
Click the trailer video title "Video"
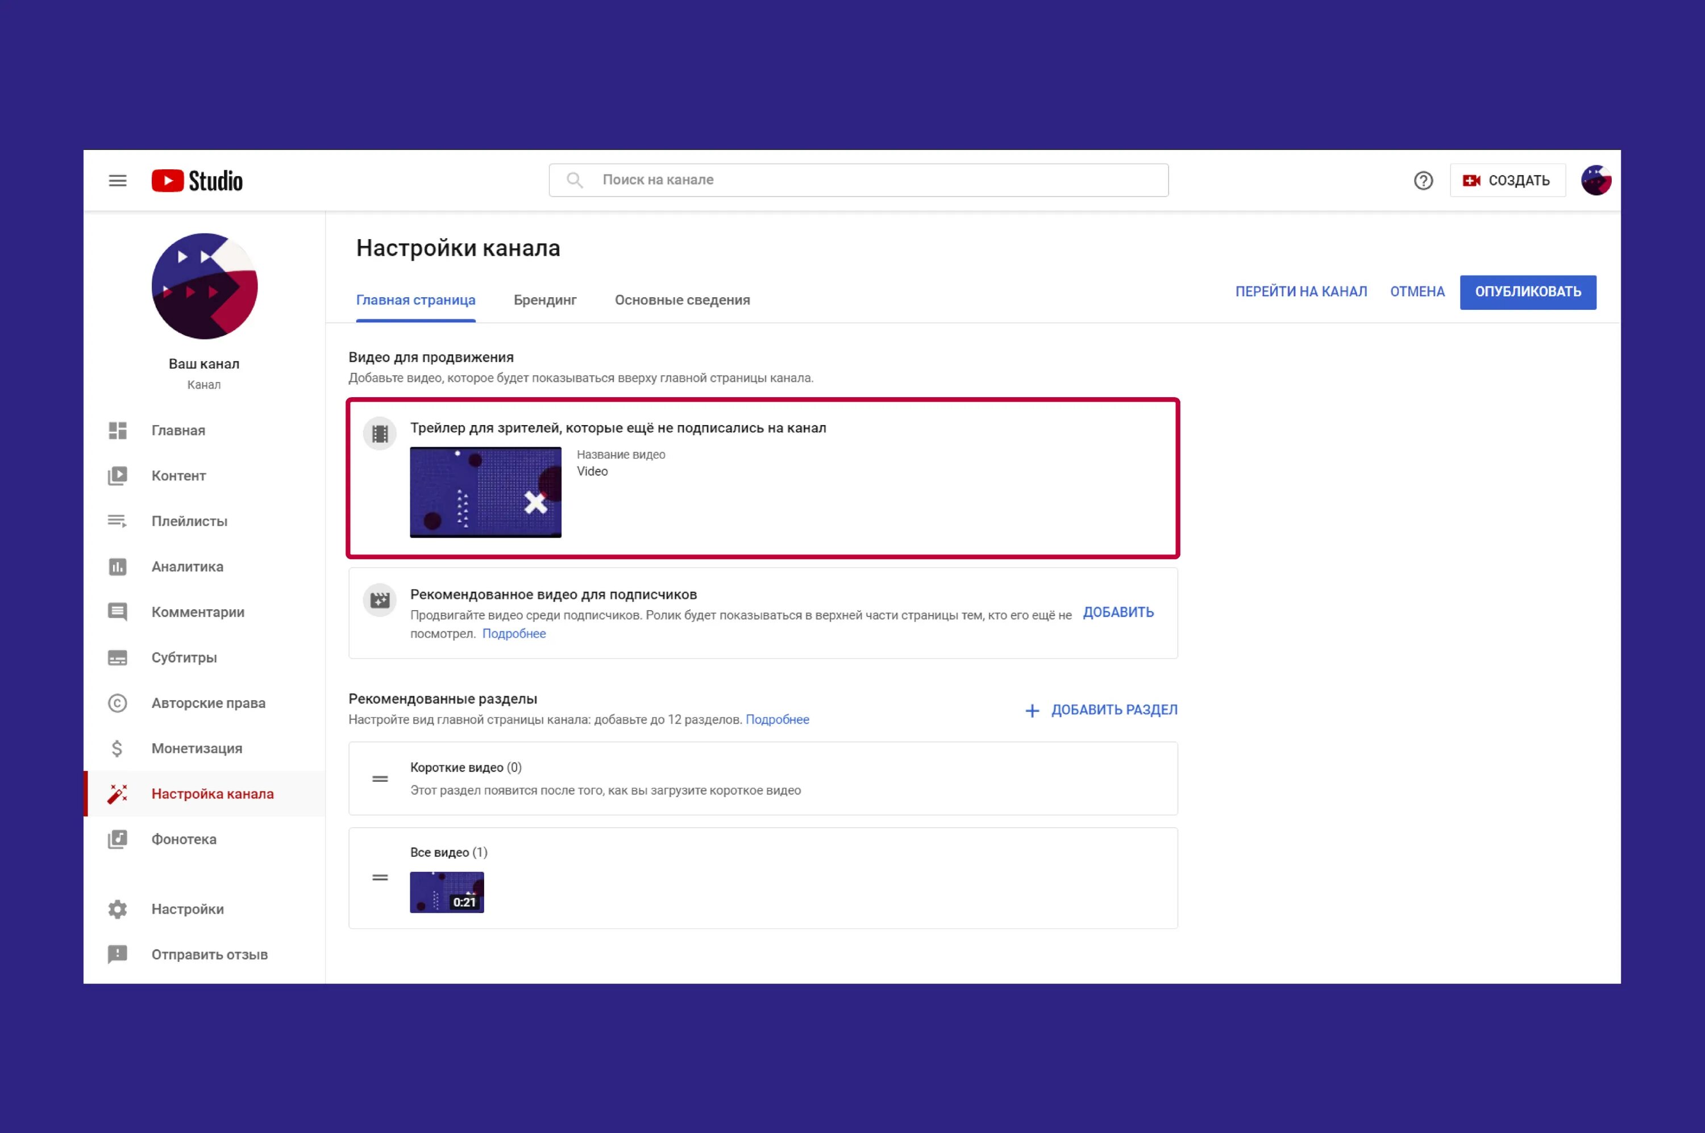(592, 471)
